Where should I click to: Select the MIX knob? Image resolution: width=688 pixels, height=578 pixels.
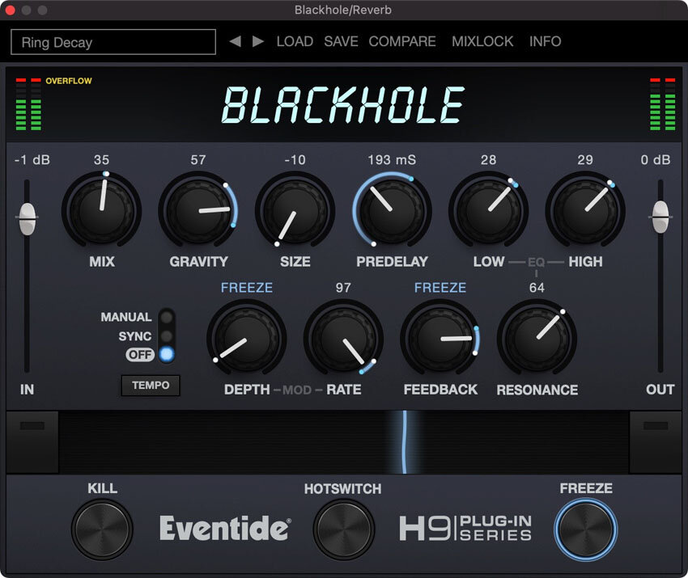tap(101, 210)
